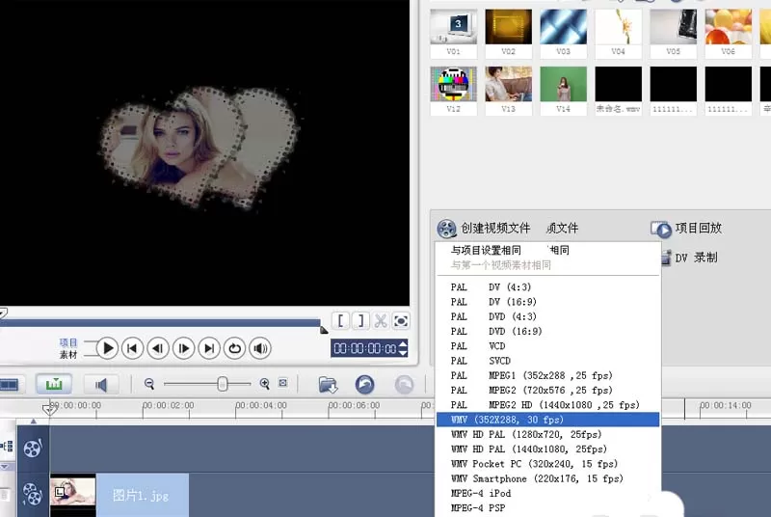Click the 项目回放 button
Viewport: 771px width, 517px height.
686,229
